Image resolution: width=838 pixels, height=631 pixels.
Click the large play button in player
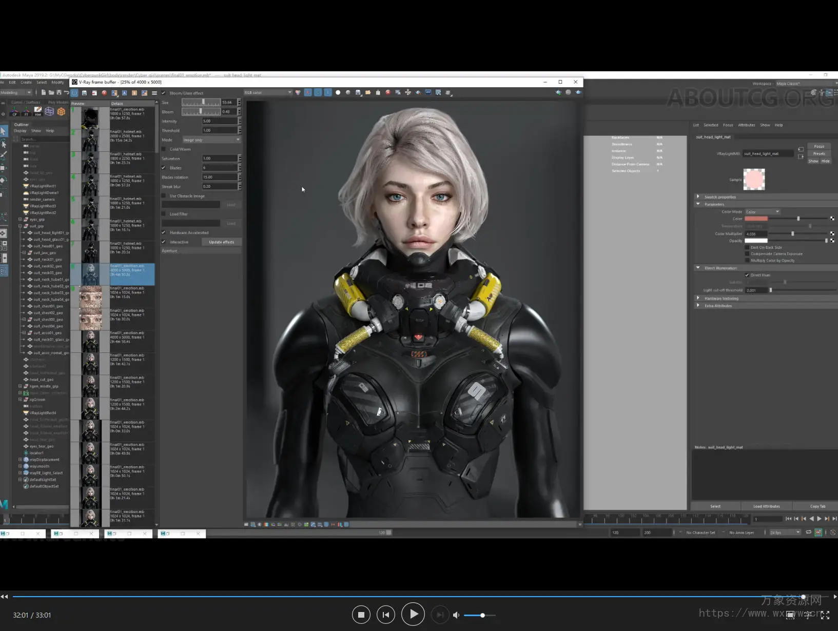pos(413,615)
